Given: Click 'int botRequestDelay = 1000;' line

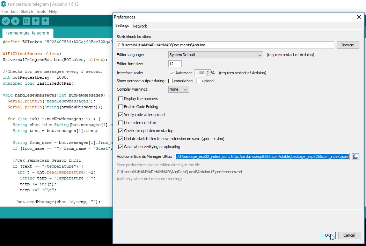Looking at the screenshot, I should pyautogui.click(x=36, y=78).
